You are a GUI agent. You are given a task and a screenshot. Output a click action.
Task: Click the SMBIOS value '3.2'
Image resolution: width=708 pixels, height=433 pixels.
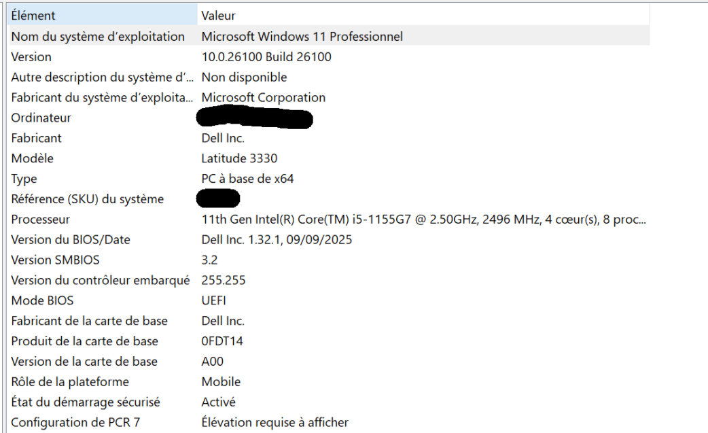pos(209,260)
